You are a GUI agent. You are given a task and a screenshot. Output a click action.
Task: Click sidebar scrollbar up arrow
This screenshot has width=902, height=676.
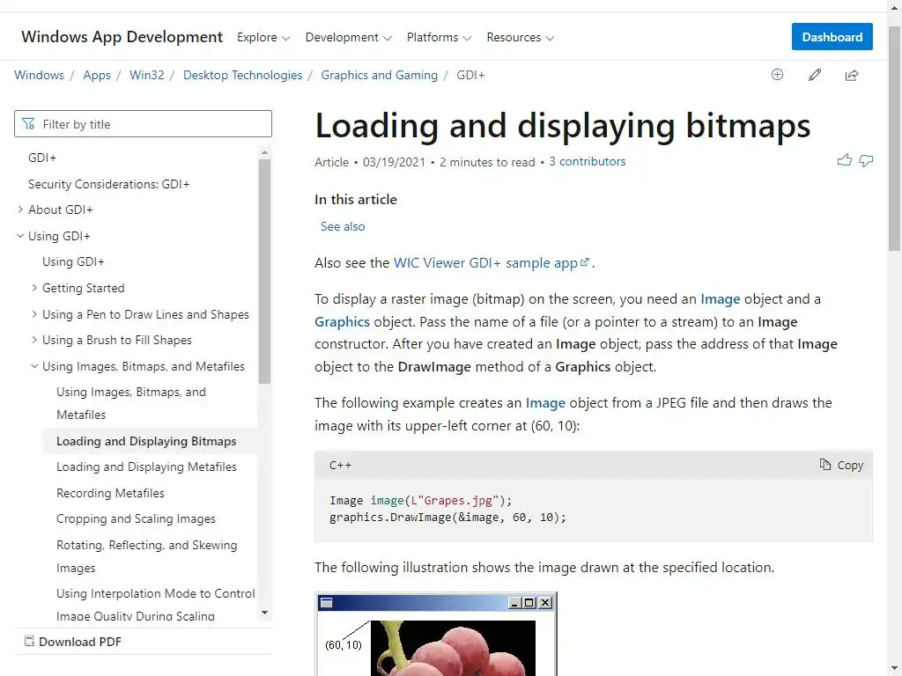(x=264, y=152)
